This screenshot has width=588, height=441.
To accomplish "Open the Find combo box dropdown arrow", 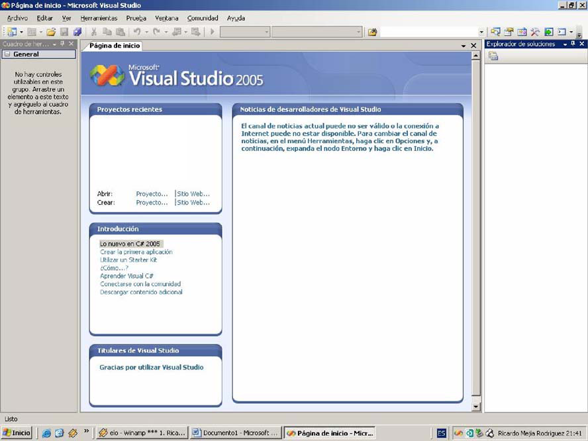I will 481,32.
